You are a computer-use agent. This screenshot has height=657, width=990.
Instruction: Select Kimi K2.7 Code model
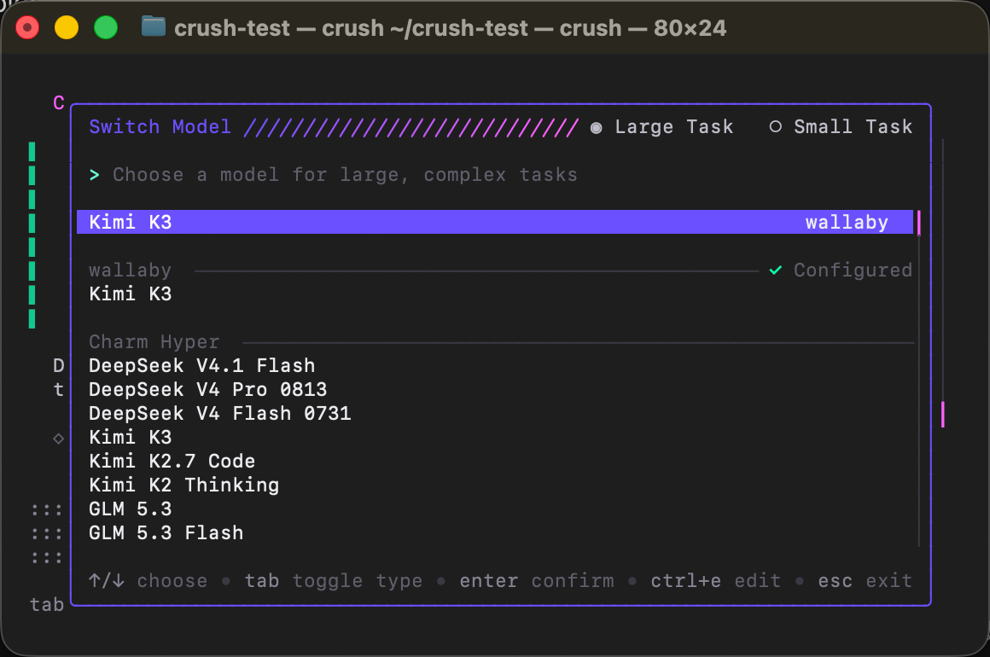(172, 462)
